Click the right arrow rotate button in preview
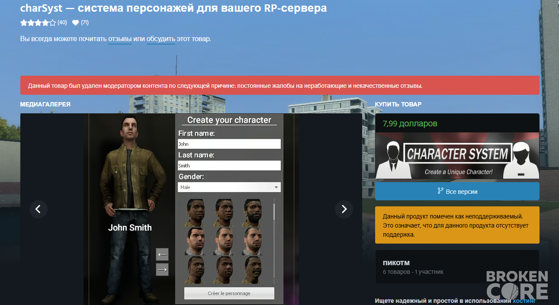 pos(162,270)
